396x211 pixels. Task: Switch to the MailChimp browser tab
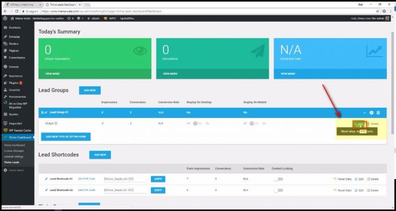coord(23,5)
